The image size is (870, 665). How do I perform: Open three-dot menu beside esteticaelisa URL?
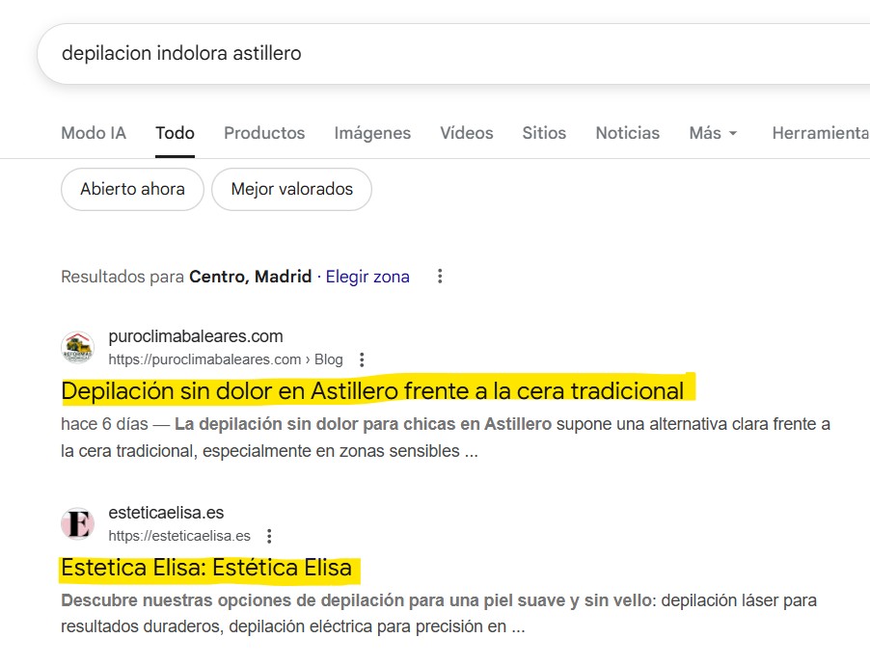tap(270, 536)
